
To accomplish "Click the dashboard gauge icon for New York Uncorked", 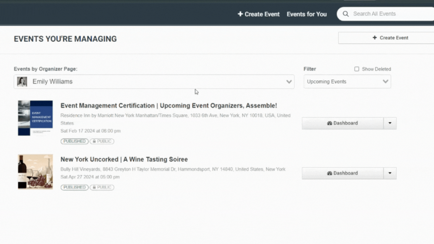I will point(330,173).
